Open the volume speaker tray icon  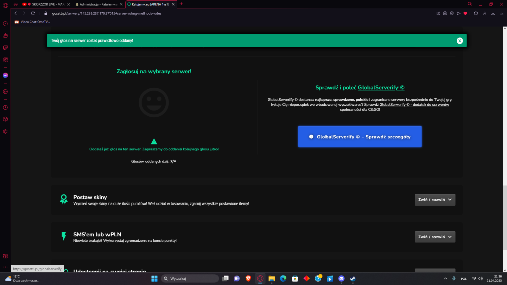click(x=481, y=278)
